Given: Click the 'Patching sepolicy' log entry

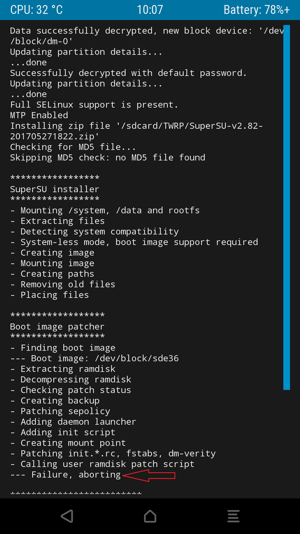Looking at the screenshot, I should click(60, 411).
